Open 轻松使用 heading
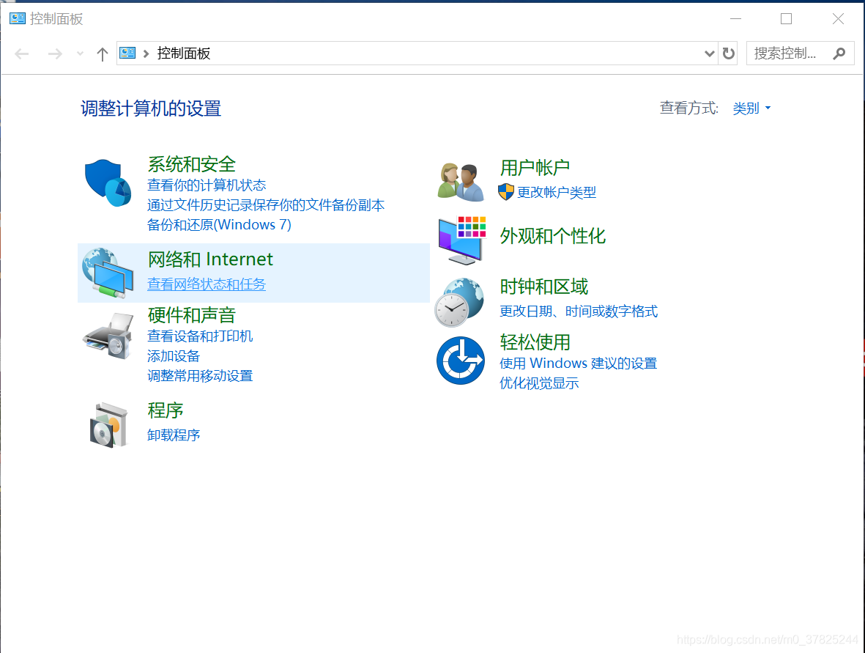The image size is (865, 653). pyautogui.click(x=535, y=342)
